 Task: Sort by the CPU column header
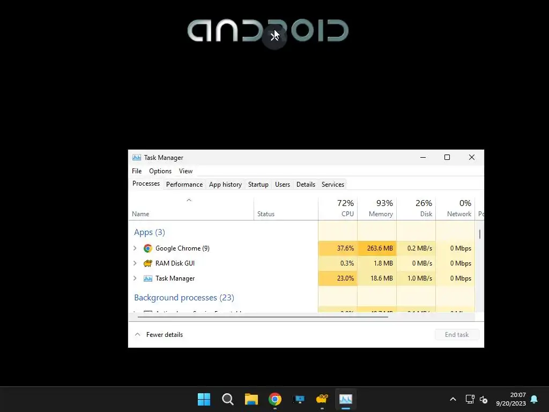point(338,208)
